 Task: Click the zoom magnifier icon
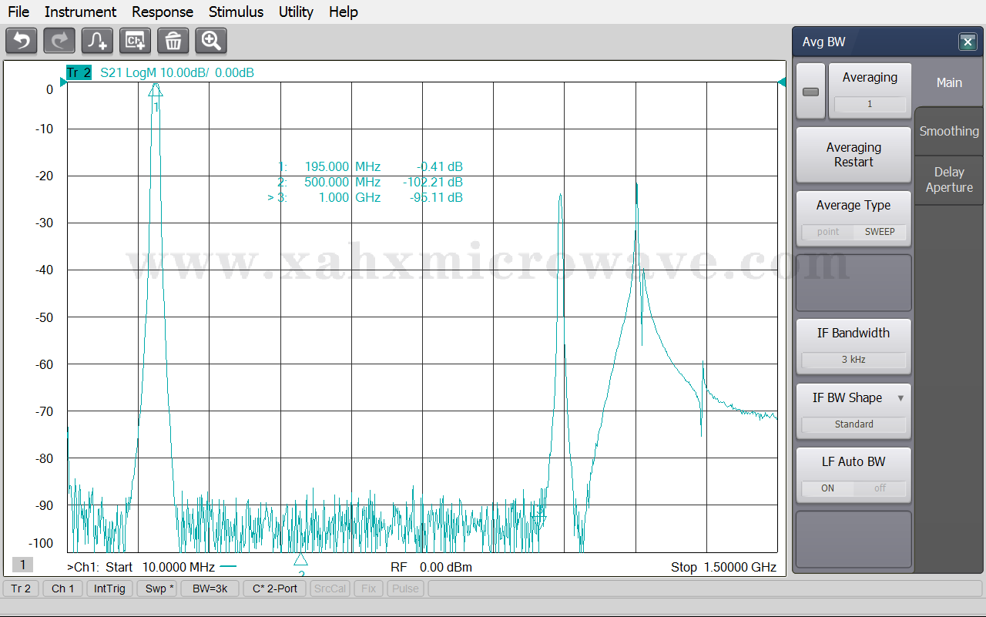[211, 41]
